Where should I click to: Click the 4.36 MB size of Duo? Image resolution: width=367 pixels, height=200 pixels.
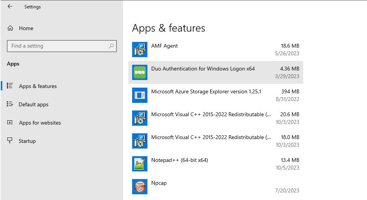tap(289, 69)
